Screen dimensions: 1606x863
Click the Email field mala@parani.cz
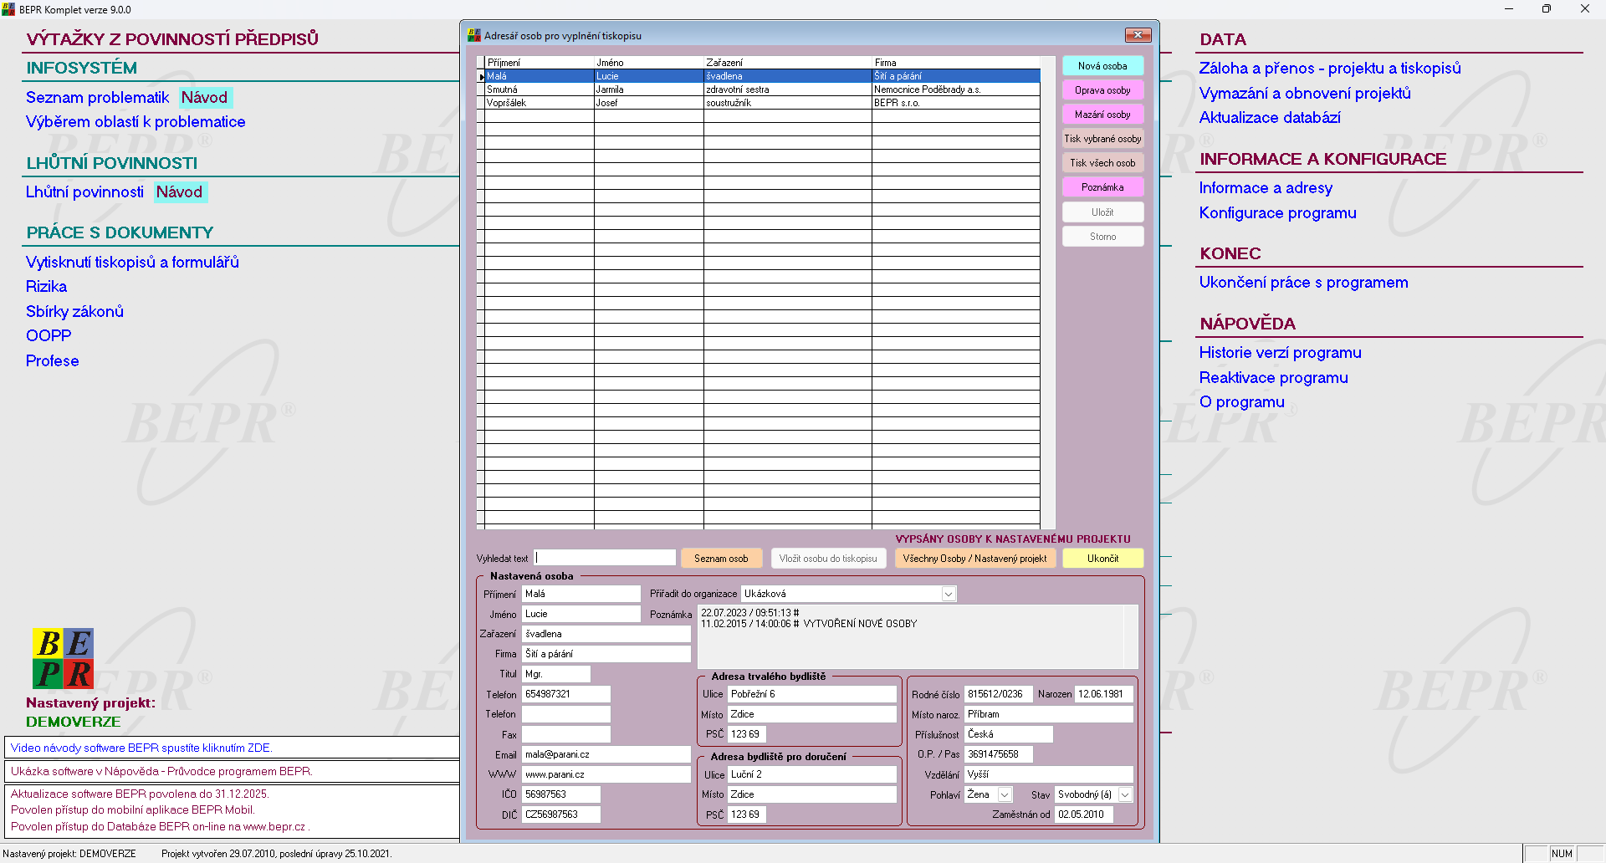coord(606,754)
